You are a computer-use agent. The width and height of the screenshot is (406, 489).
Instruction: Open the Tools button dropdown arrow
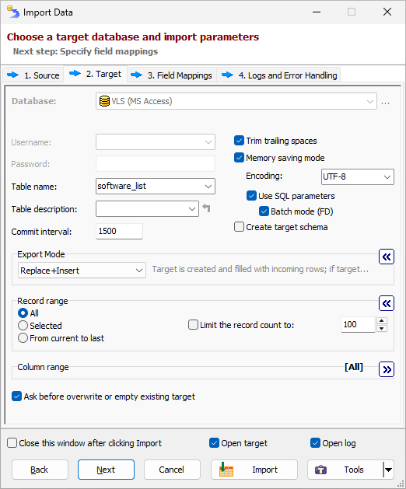click(389, 470)
